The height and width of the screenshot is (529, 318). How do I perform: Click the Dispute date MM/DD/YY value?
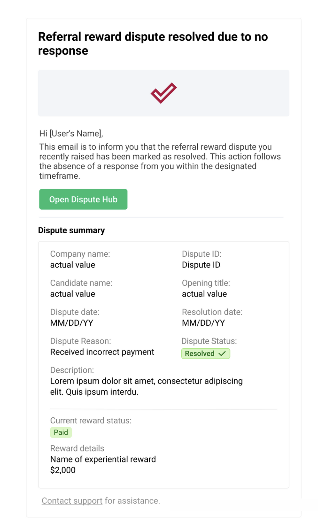72,323
